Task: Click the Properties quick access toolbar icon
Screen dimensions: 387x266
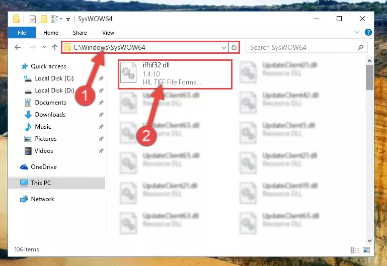Action: (33, 19)
